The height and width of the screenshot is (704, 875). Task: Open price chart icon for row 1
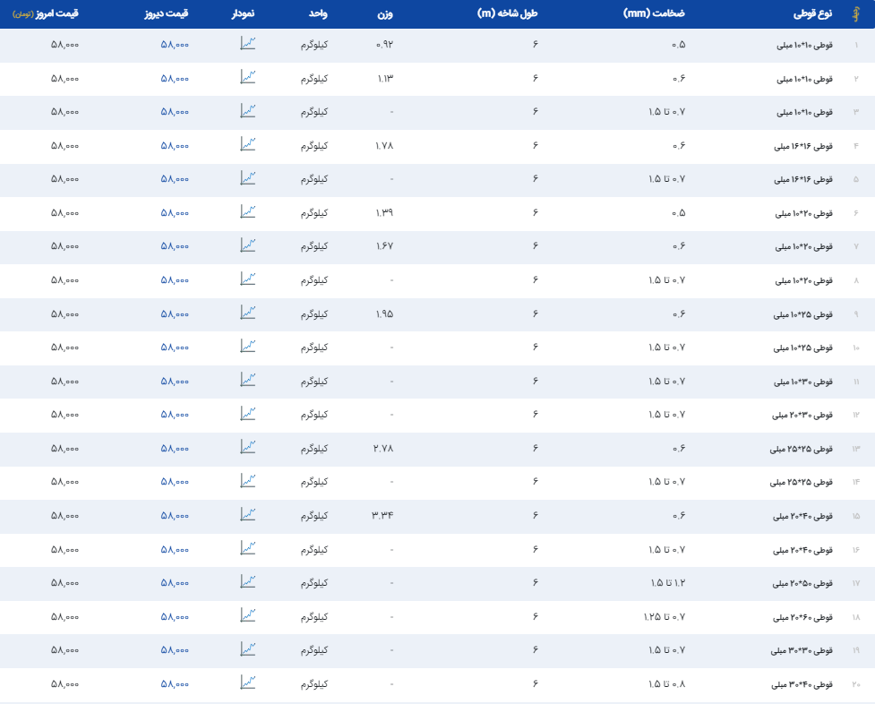[x=248, y=44]
